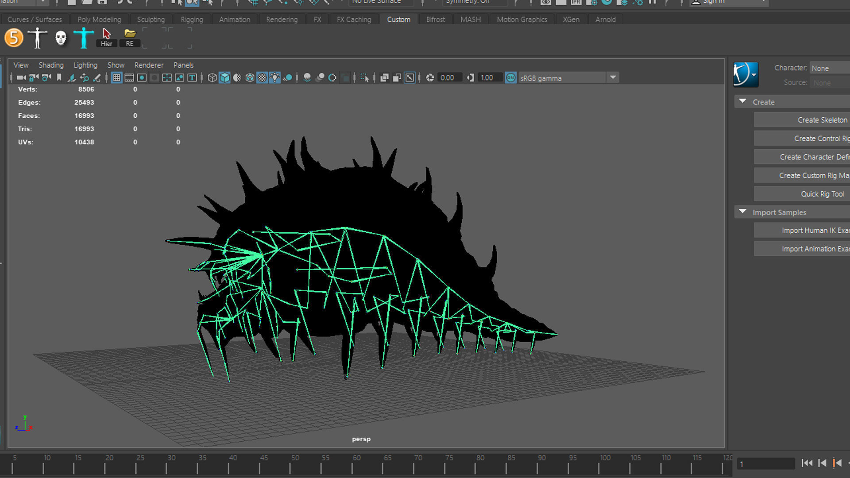
Task: Click the Go to Start playback button
Action: pyautogui.click(x=807, y=463)
